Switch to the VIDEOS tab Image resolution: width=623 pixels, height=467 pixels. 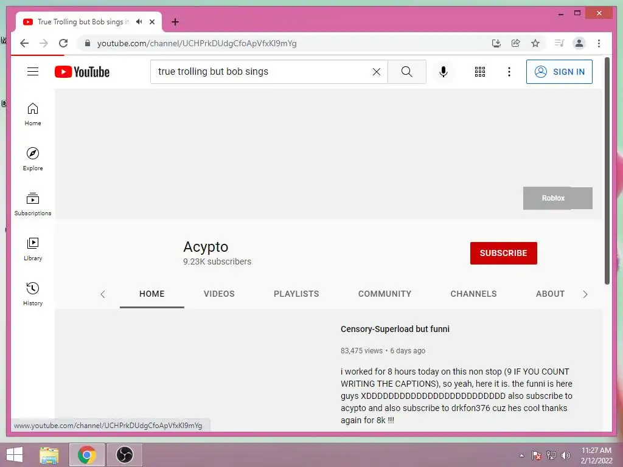pos(219,294)
